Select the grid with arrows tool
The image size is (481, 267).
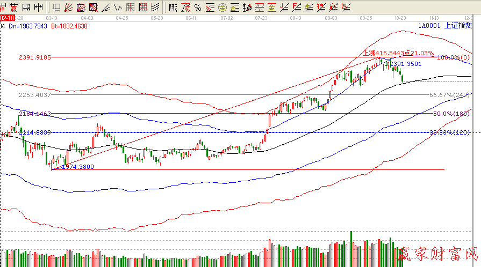tap(142, 7)
